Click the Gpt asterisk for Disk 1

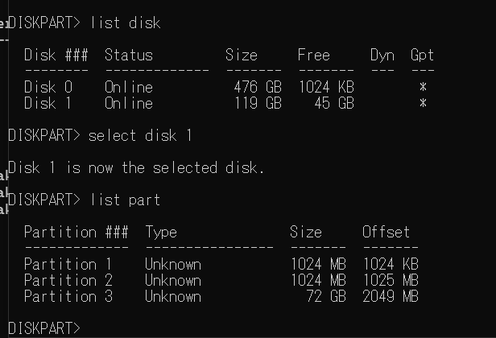[423, 103]
